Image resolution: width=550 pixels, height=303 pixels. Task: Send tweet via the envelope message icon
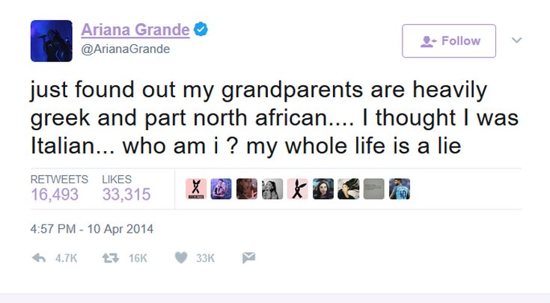click(248, 258)
